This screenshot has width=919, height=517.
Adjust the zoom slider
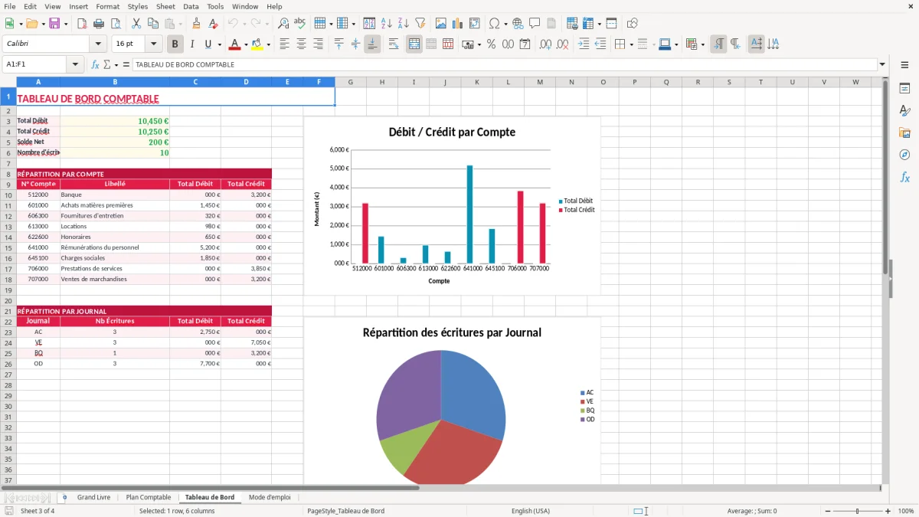tap(857, 511)
